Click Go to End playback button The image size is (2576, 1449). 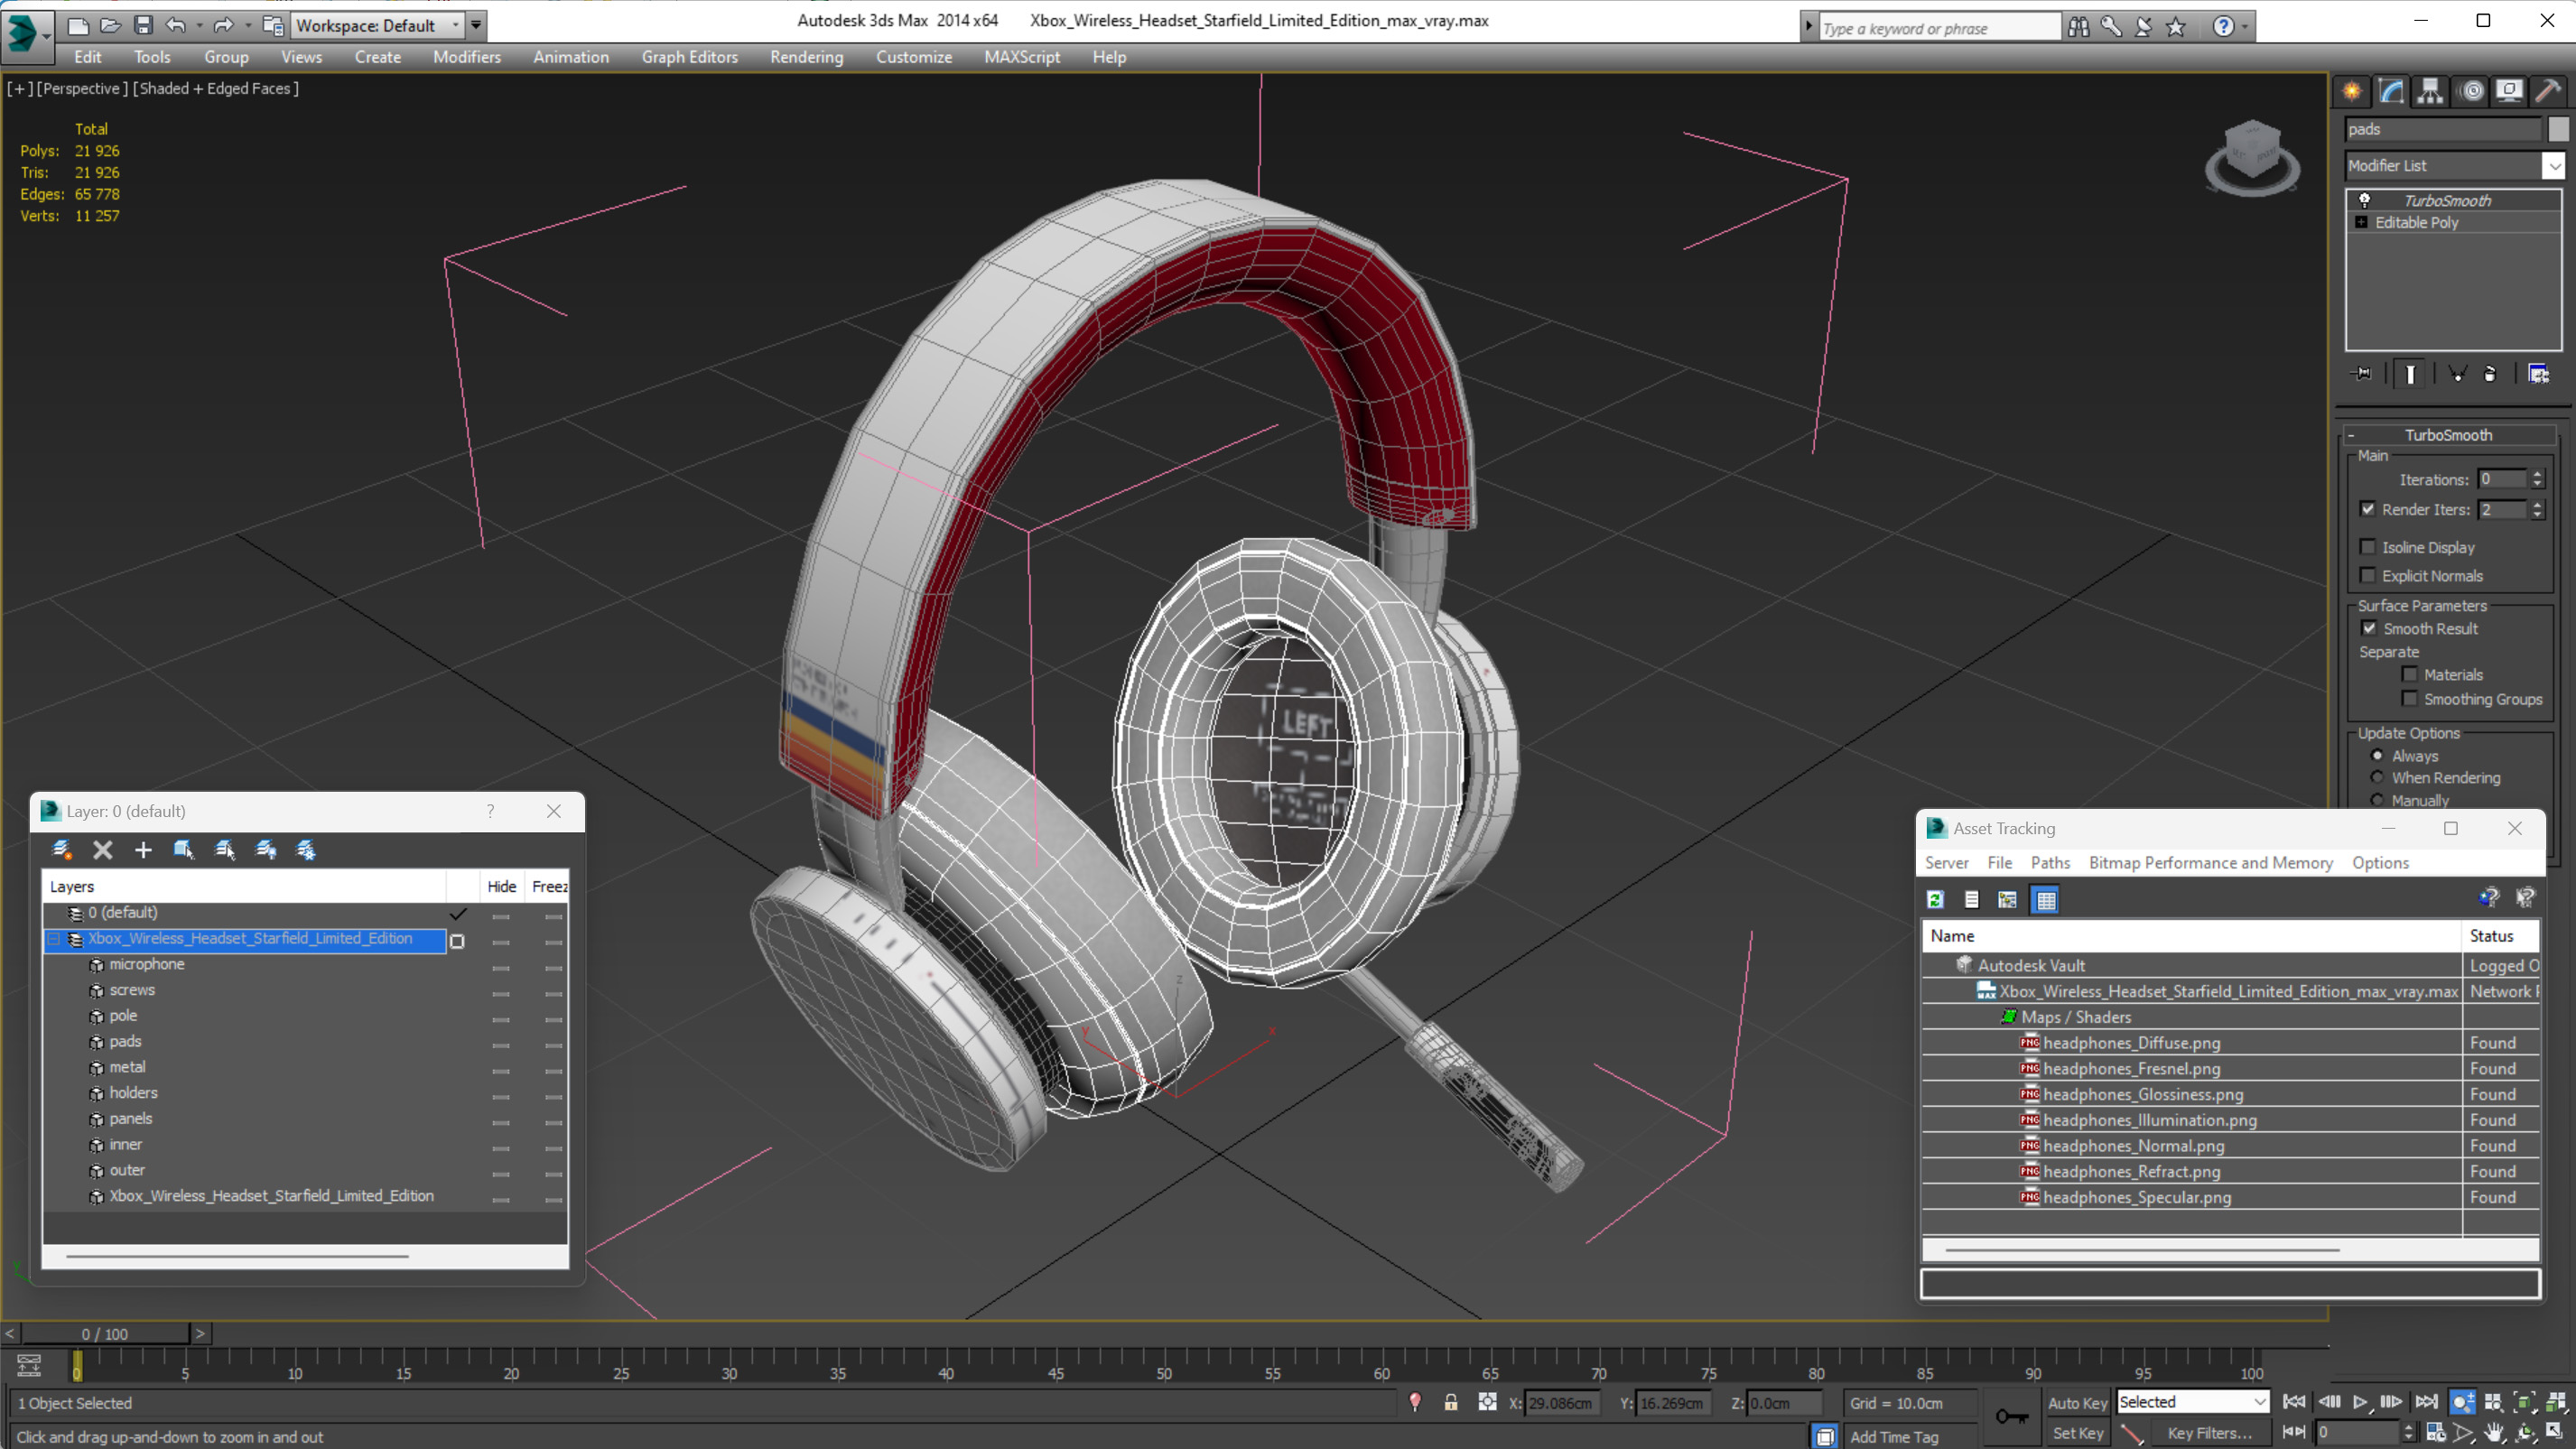tap(2427, 1402)
